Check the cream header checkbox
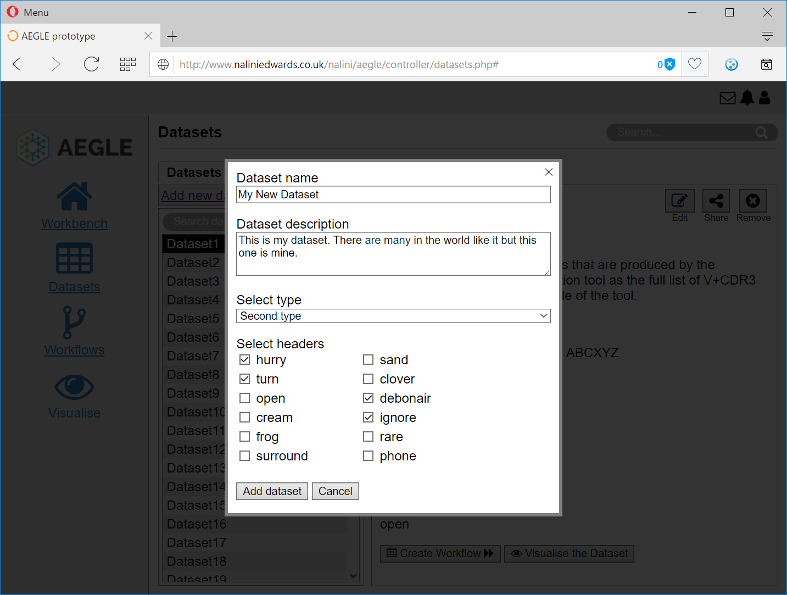This screenshot has height=595, width=787. (x=245, y=418)
